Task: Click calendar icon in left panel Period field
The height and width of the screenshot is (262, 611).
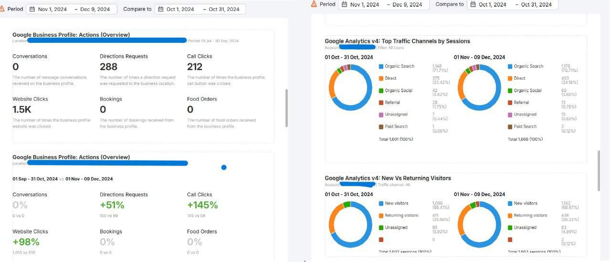Action: click(x=32, y=9)
